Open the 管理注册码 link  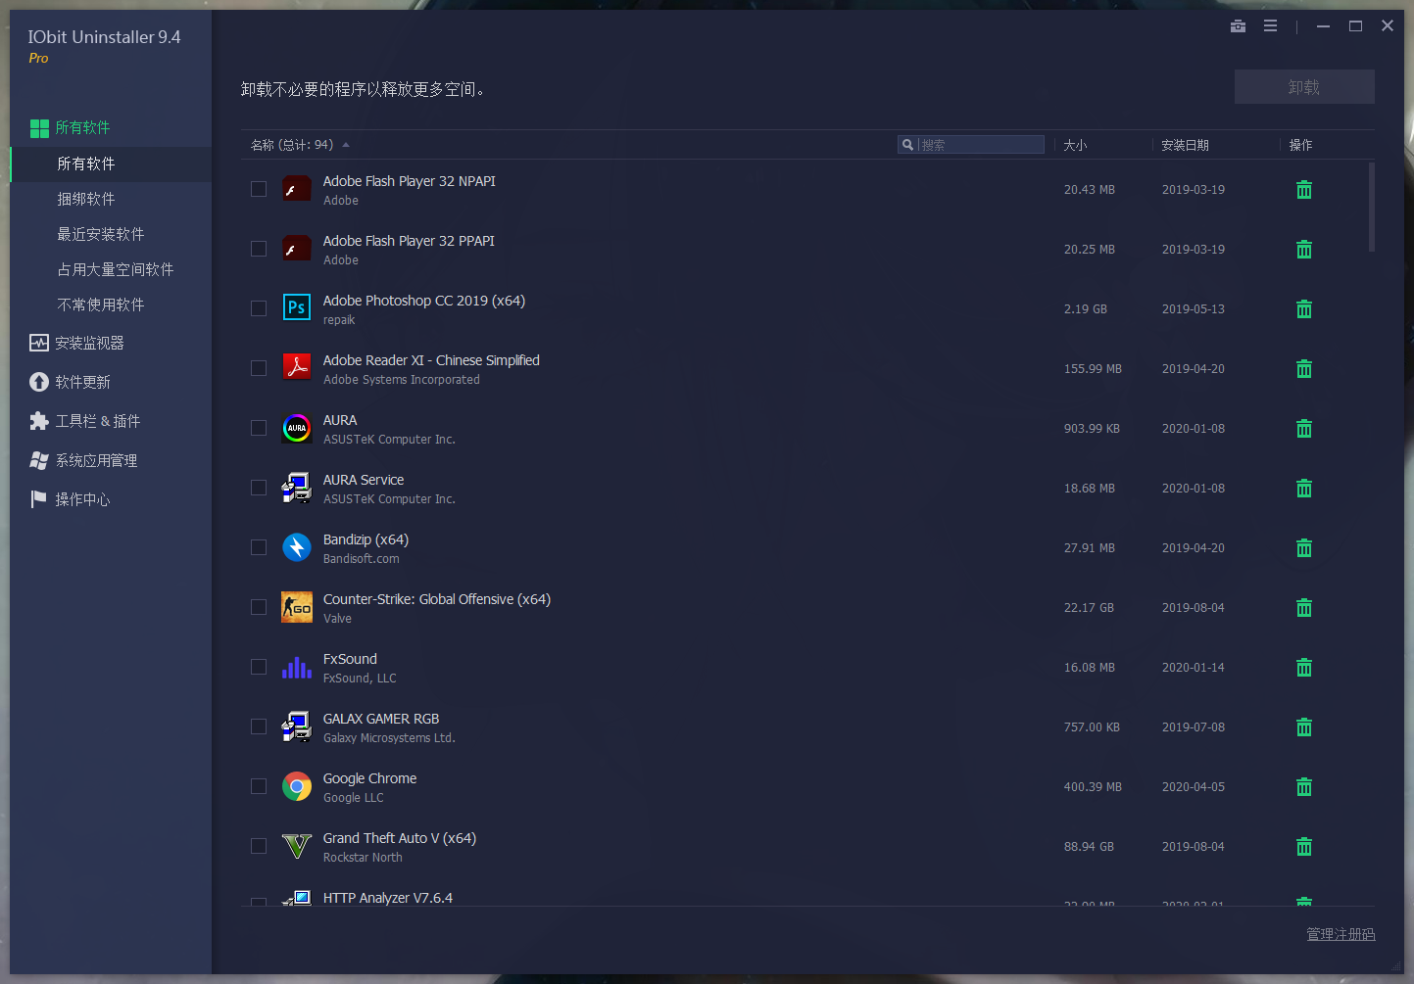pyautogui.click(x=1341, y=934)
